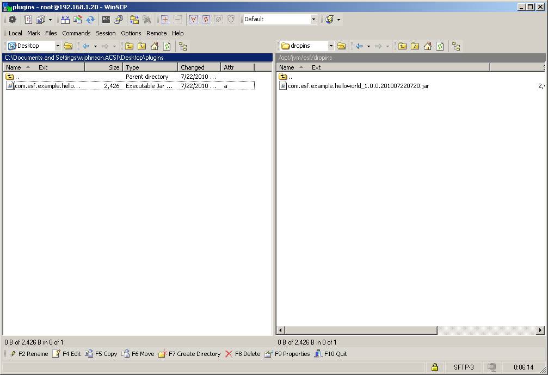The width and height of the screenshot is (548, 375).
Task: Click the local panel Refresh icon
Action: click(167, 46)
